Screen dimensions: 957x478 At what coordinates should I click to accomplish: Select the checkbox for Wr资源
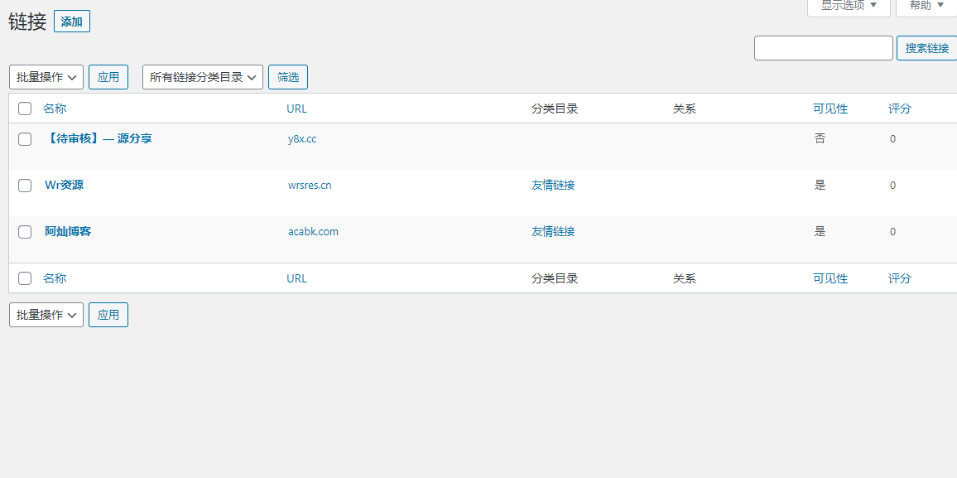point(25,186)
